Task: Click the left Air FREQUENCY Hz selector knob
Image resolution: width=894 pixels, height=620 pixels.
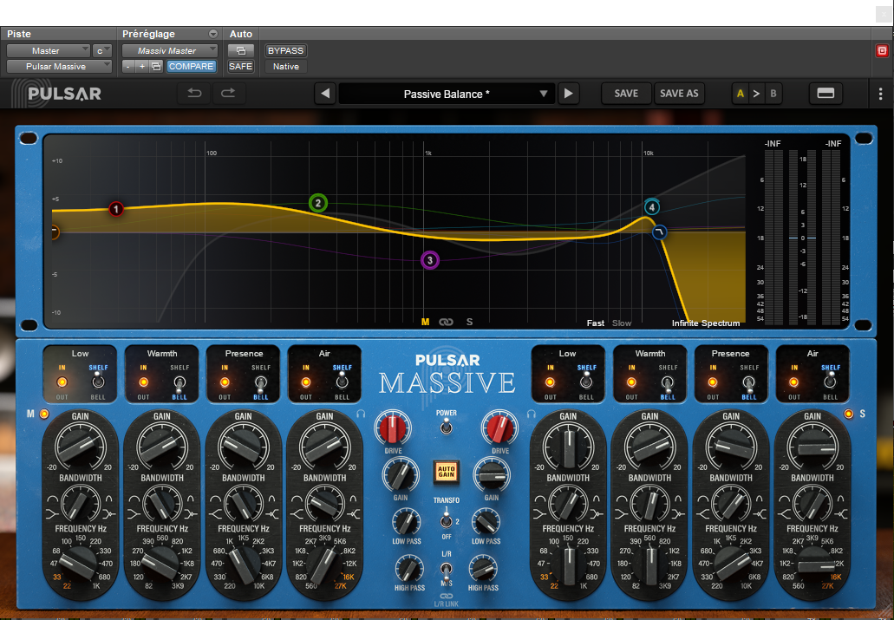Action: click(x=324, y=565)
